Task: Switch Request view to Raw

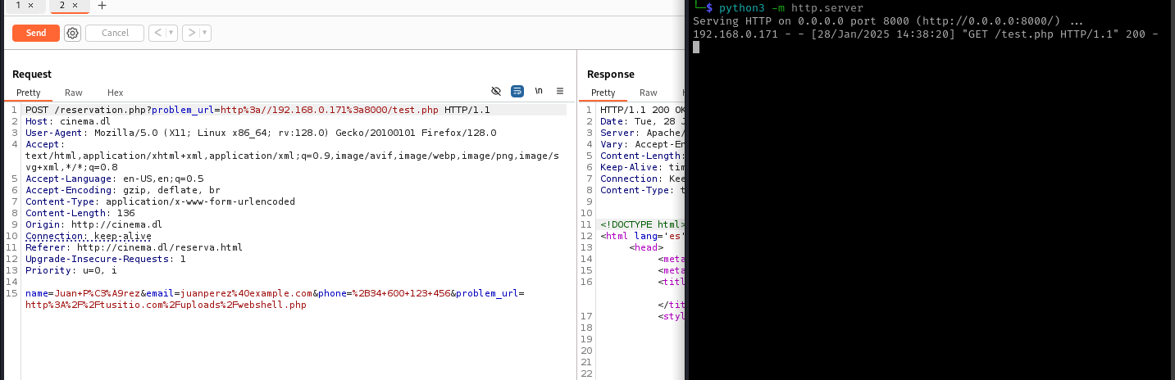Action: pyautogui.click(x=74, y=93)
